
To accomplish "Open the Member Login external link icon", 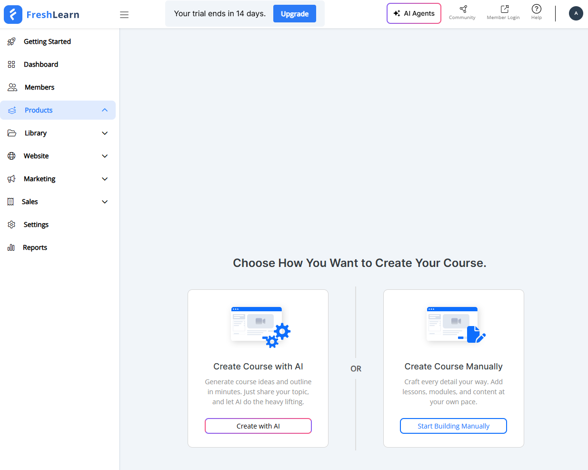I will 503,10.
